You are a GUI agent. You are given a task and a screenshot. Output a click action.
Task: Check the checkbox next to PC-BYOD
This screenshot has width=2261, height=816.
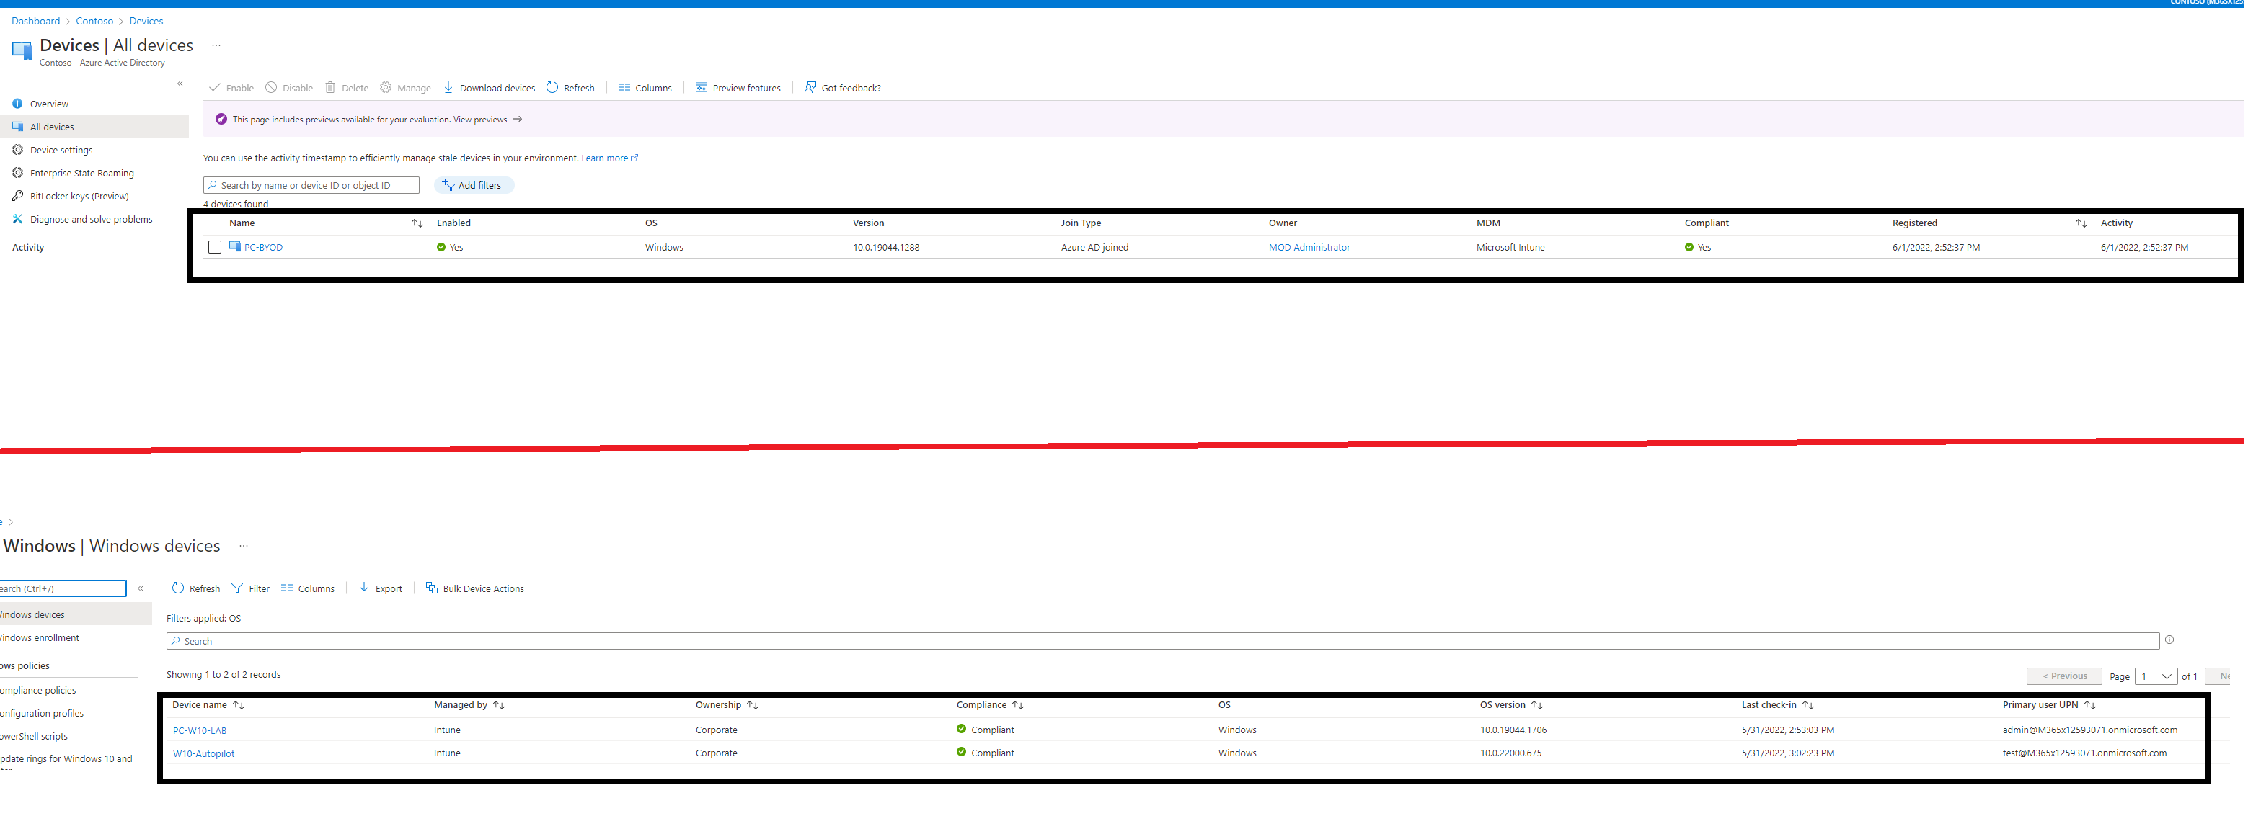(214, 247)
